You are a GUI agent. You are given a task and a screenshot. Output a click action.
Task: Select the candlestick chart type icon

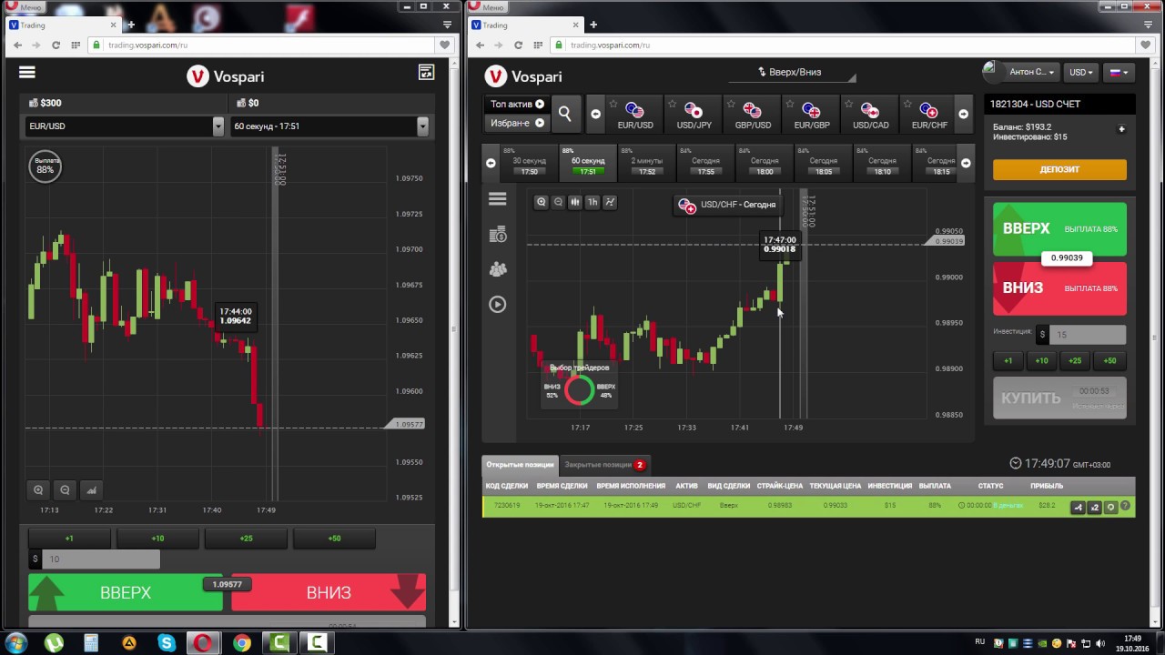[x=575, y=202]
